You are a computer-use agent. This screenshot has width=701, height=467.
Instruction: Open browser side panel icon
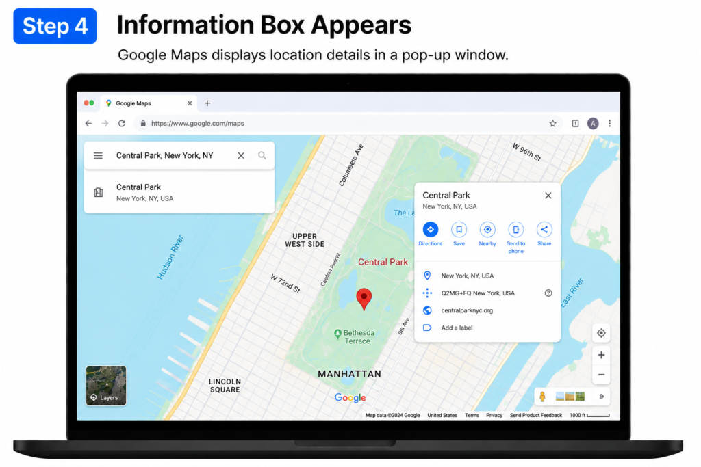tap(575, 124)
